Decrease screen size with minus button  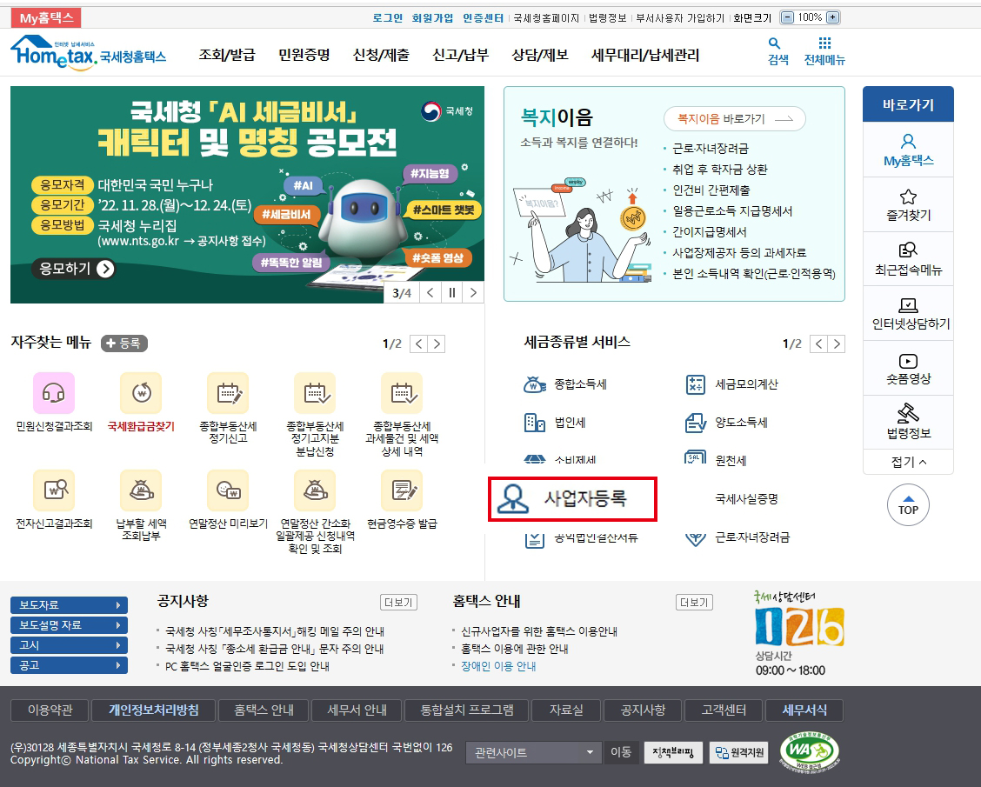(x=788, y=17)
